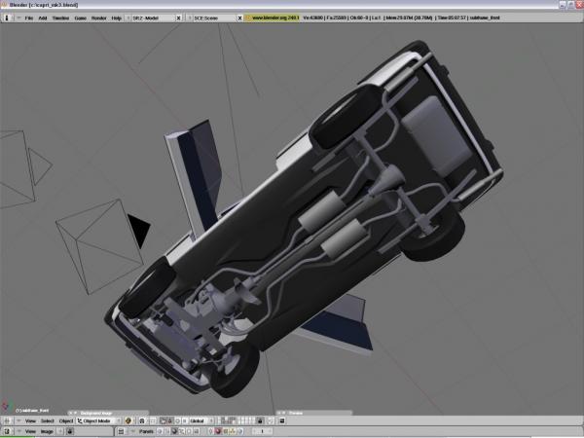Open the Object menu in 3D header
This screenshot has height=438, width=584.
point(65,420)
